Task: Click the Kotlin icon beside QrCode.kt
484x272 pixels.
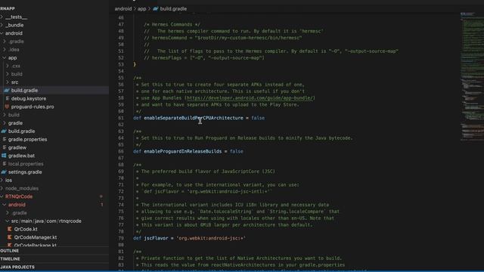Action: pyautogui.click(x=10, y=229)
